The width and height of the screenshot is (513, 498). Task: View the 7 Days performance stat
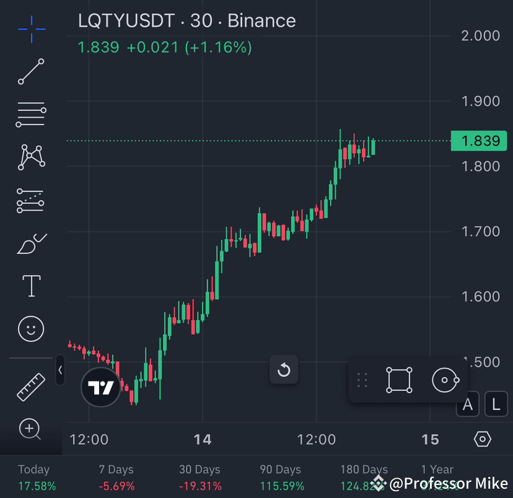(116, 477)
